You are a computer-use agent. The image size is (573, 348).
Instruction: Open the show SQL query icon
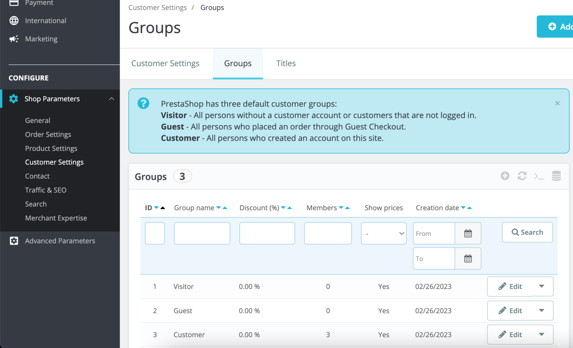539,176
